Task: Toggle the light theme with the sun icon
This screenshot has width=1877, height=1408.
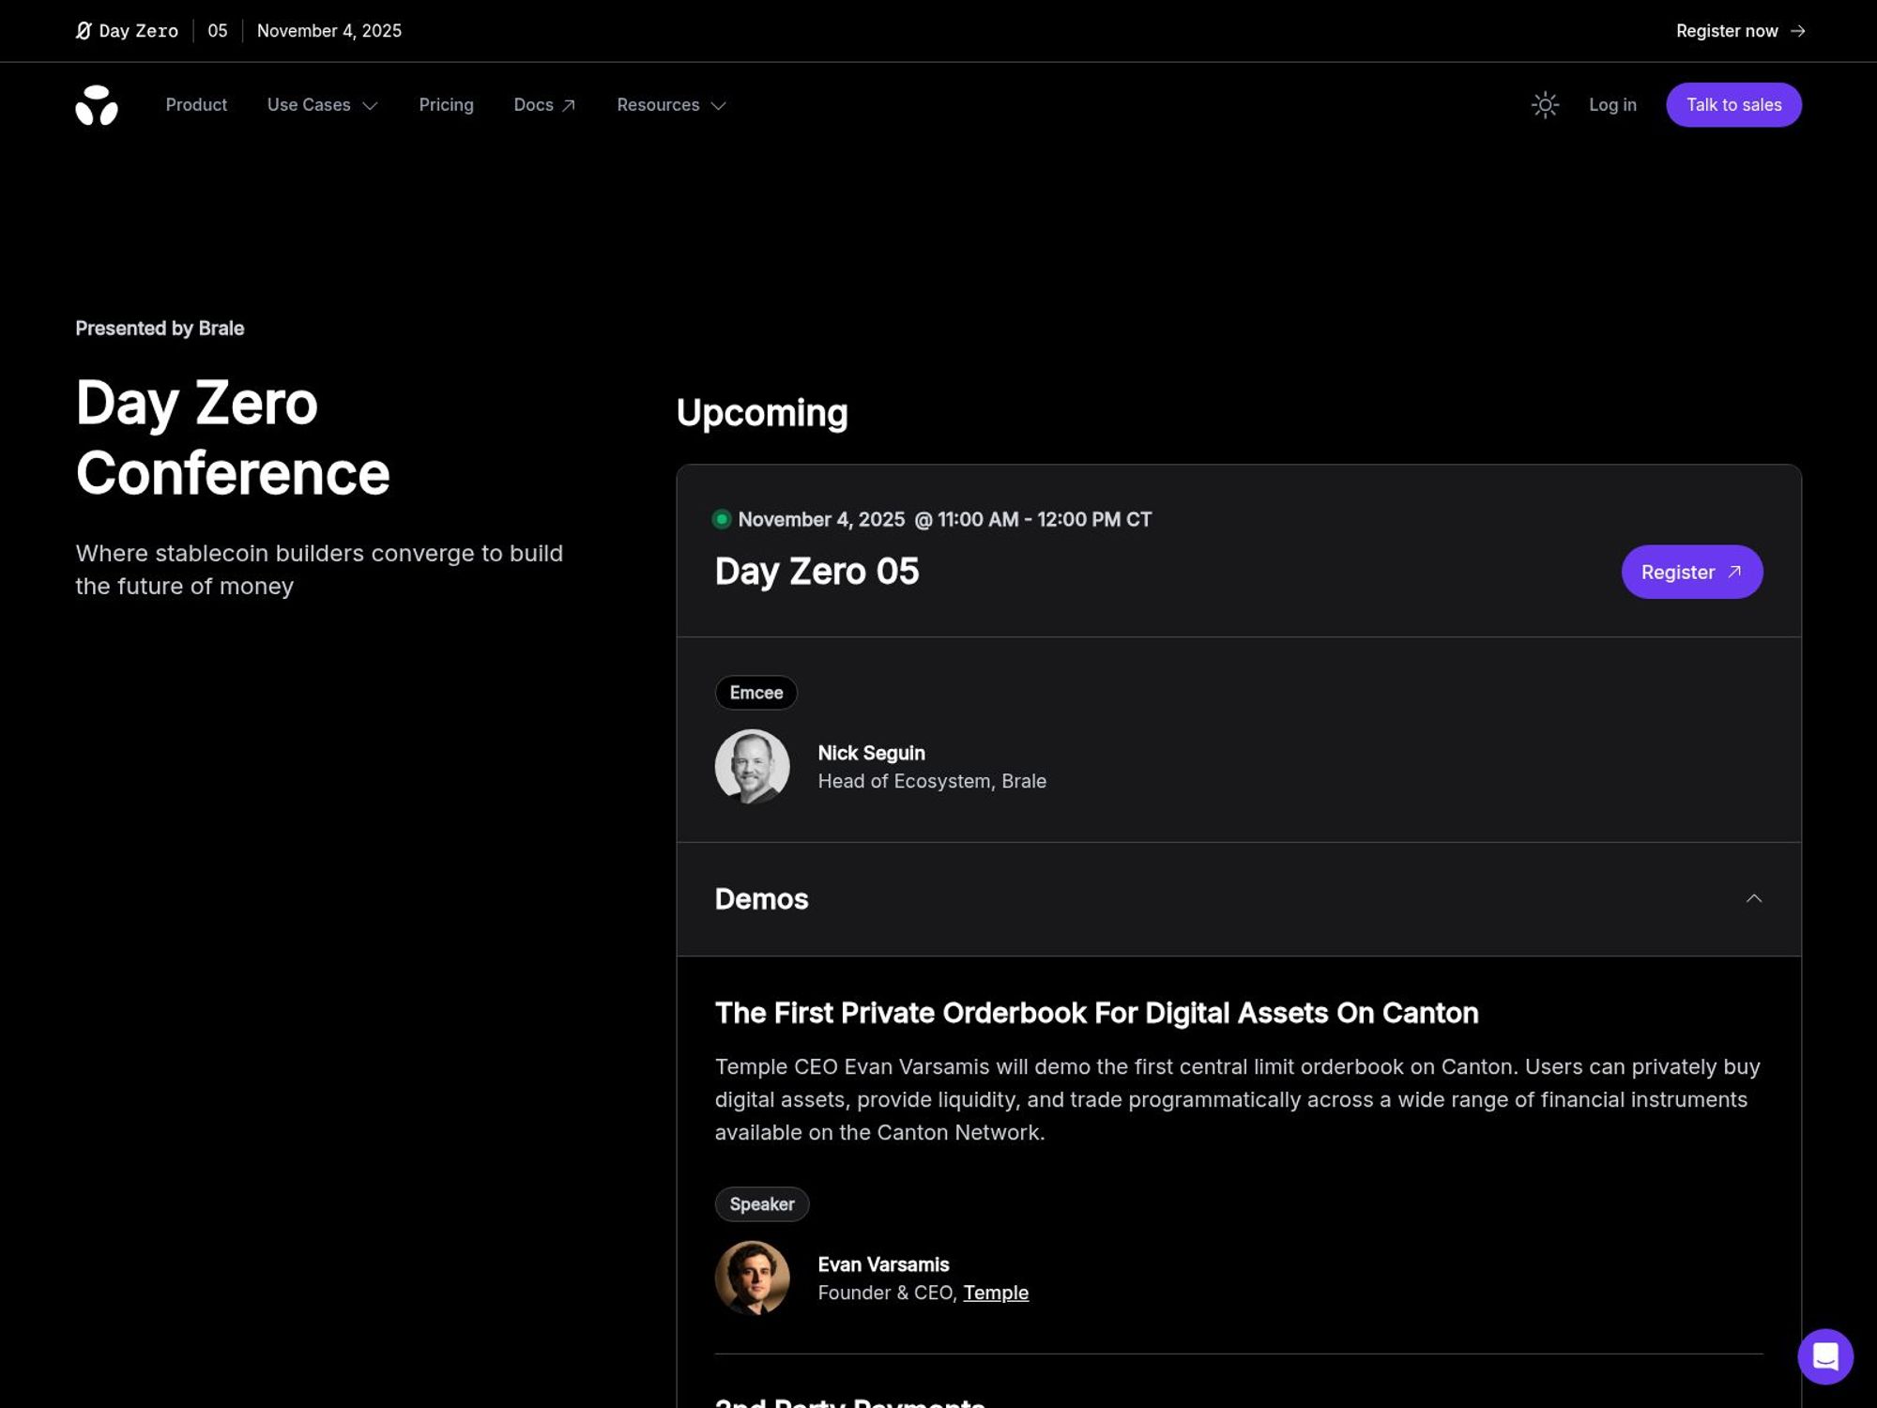Action: click(1545, 105)
